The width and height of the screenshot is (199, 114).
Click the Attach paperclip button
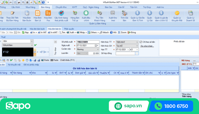pyautogui.click(x=104, y=32)
